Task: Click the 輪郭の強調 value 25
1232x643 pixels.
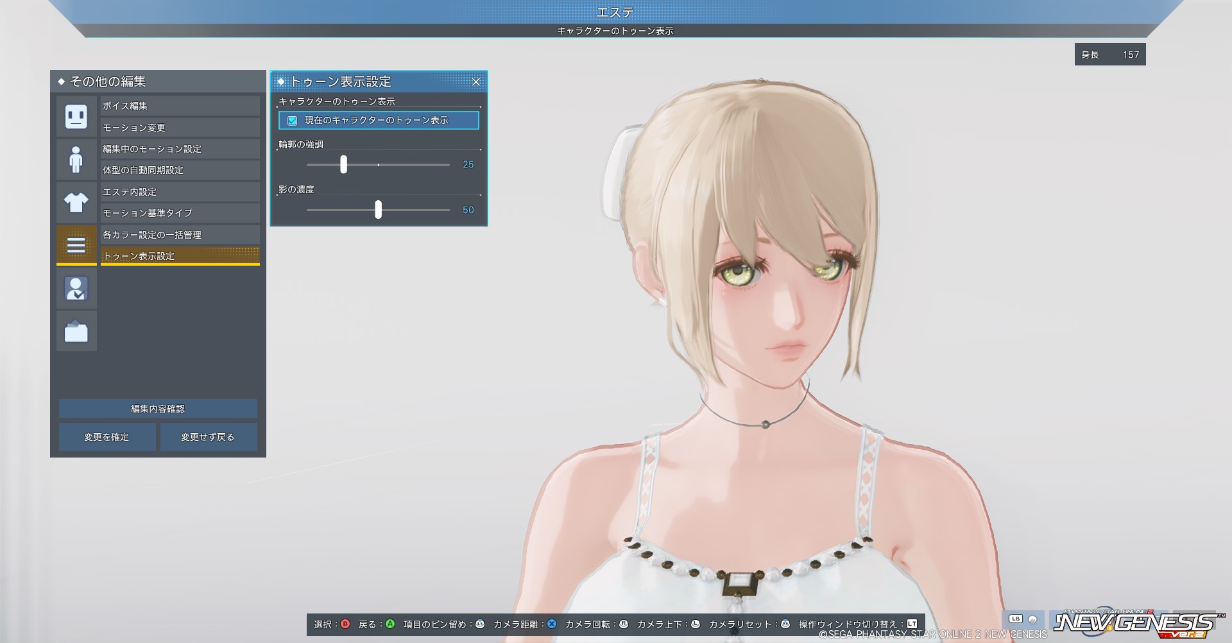Action: (x=468, y=165)
